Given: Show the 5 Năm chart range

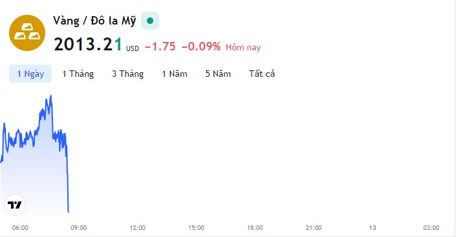Looking at the screenshot, I should [x=218, y=74].
